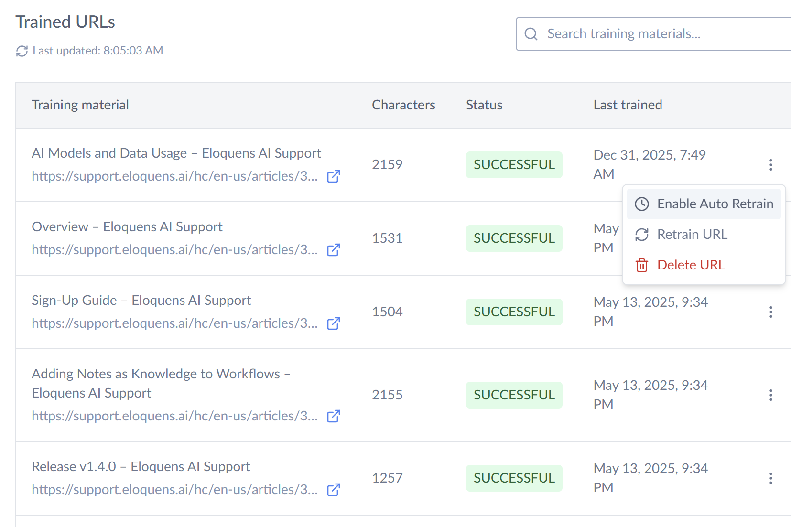The width and height of the screenshot is (791, 527).
Task: Click the trash icon next to Delete URL
Action: [x=641, y=265]
